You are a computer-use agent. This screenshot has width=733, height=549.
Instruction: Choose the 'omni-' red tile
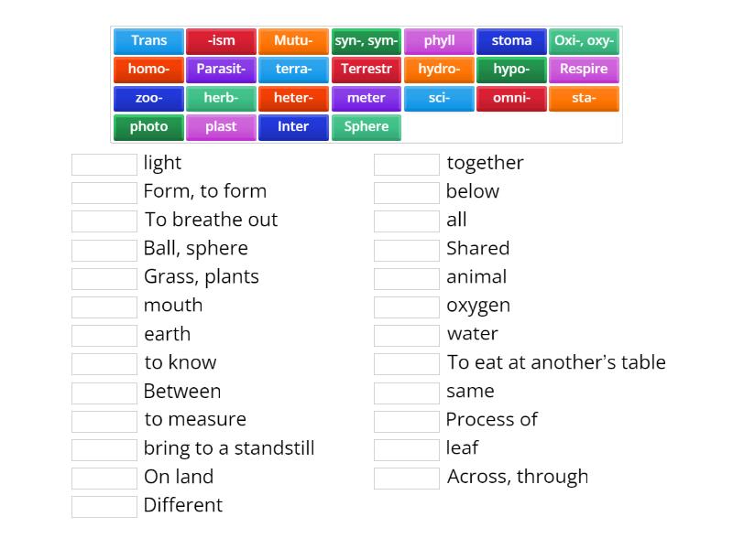[511, 99]
